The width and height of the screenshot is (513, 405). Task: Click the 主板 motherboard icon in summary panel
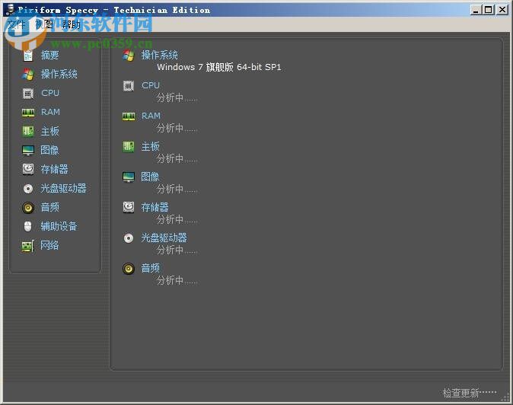pos(129,147)
